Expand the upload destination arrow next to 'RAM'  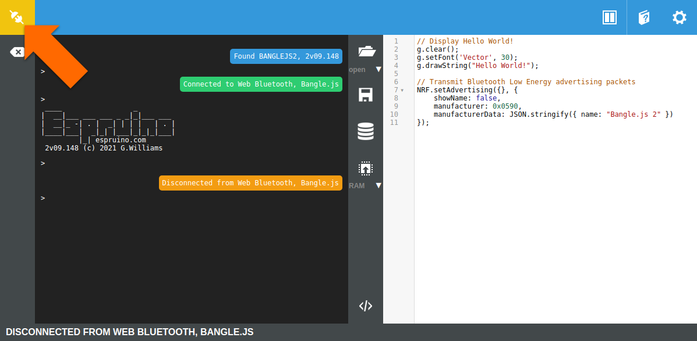pos(378,186)
